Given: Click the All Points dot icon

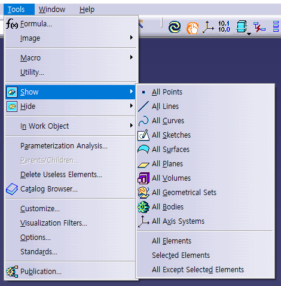Looking at the screenshot, I should point(143,92).
